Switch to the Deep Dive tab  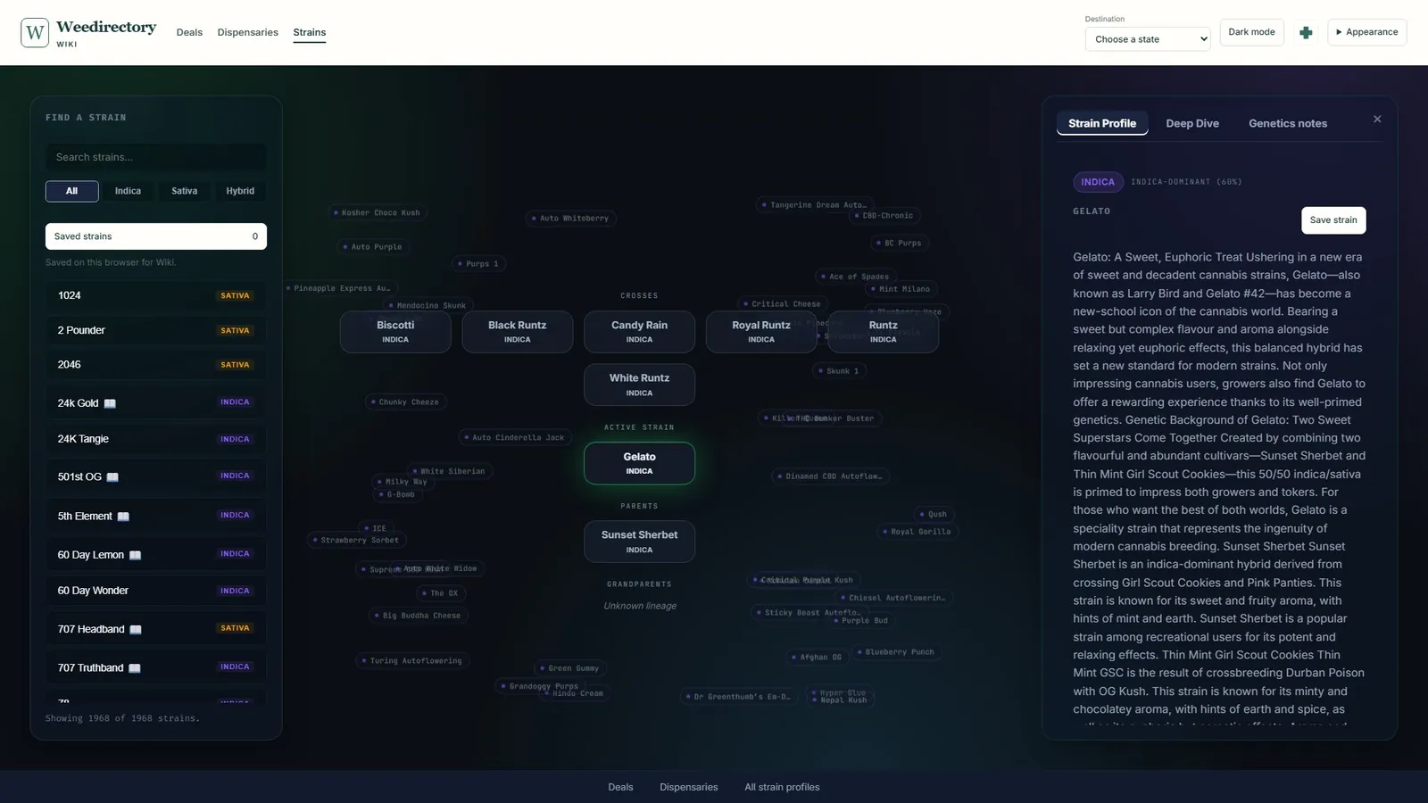[1192, 123]
